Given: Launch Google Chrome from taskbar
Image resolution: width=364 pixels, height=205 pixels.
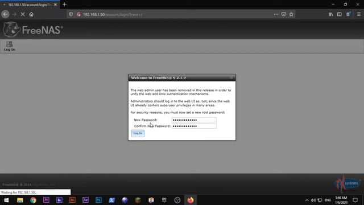Looking at the screenshot, I should point(33,200).
